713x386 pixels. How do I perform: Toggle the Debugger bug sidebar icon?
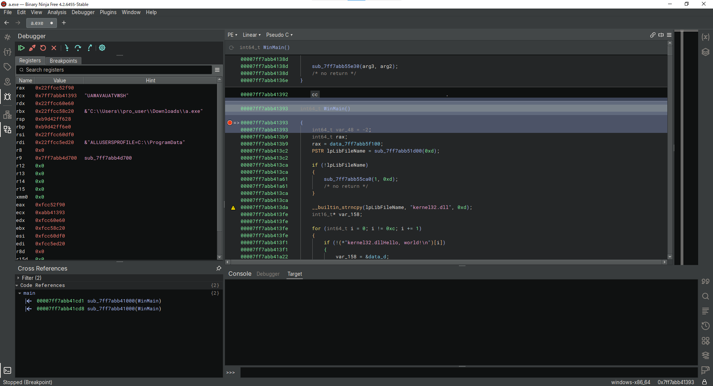point(7,97)
